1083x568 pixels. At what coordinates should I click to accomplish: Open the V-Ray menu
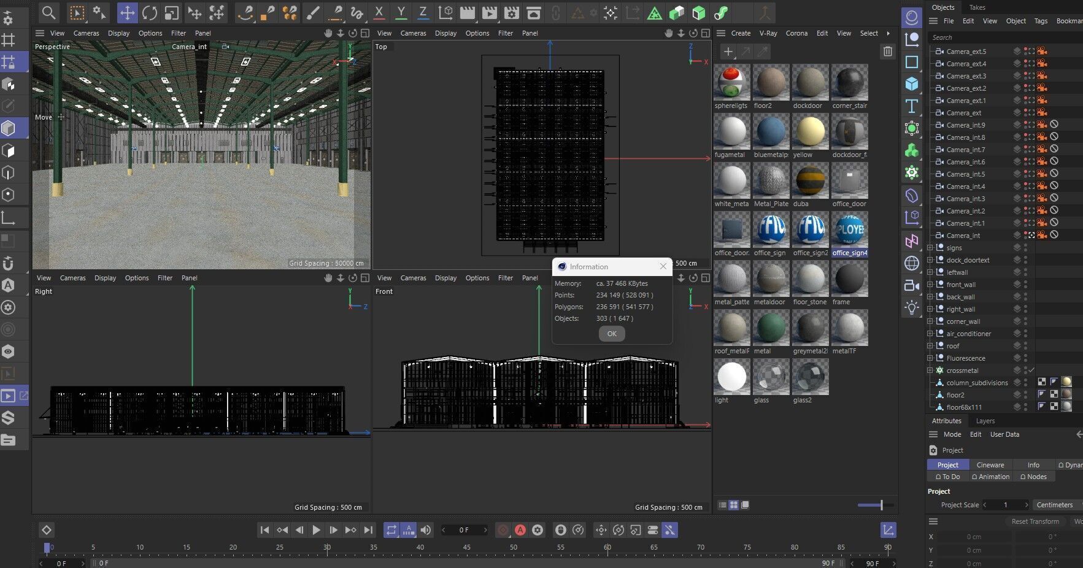pyautogui.click(x=768, y=33)
